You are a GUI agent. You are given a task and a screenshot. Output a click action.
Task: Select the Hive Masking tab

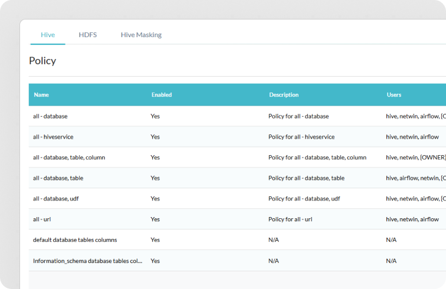[x=141, y=35]
